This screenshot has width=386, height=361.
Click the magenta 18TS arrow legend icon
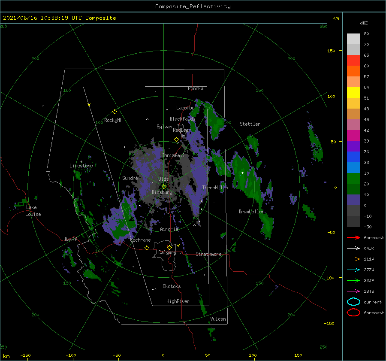click(x=353, y=291)
